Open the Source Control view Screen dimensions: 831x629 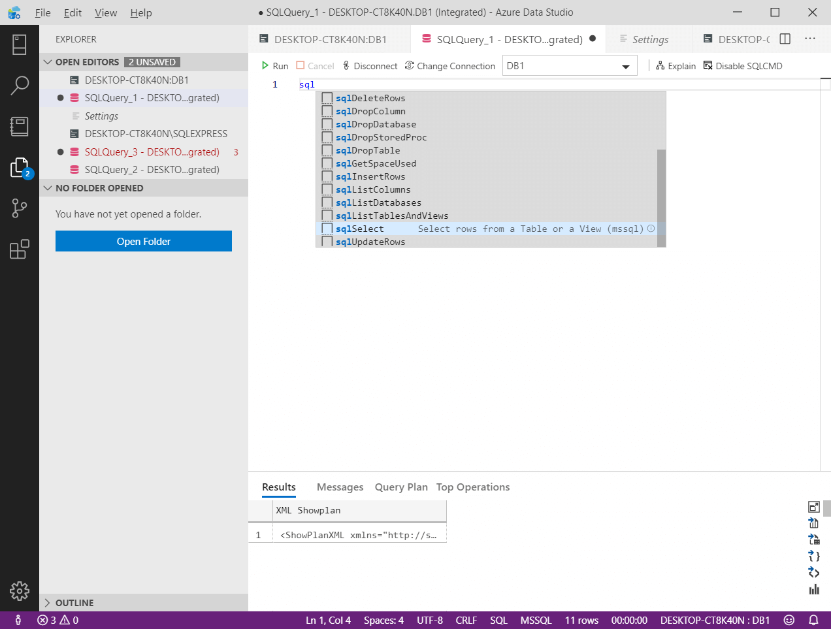[x=20, y=208]
